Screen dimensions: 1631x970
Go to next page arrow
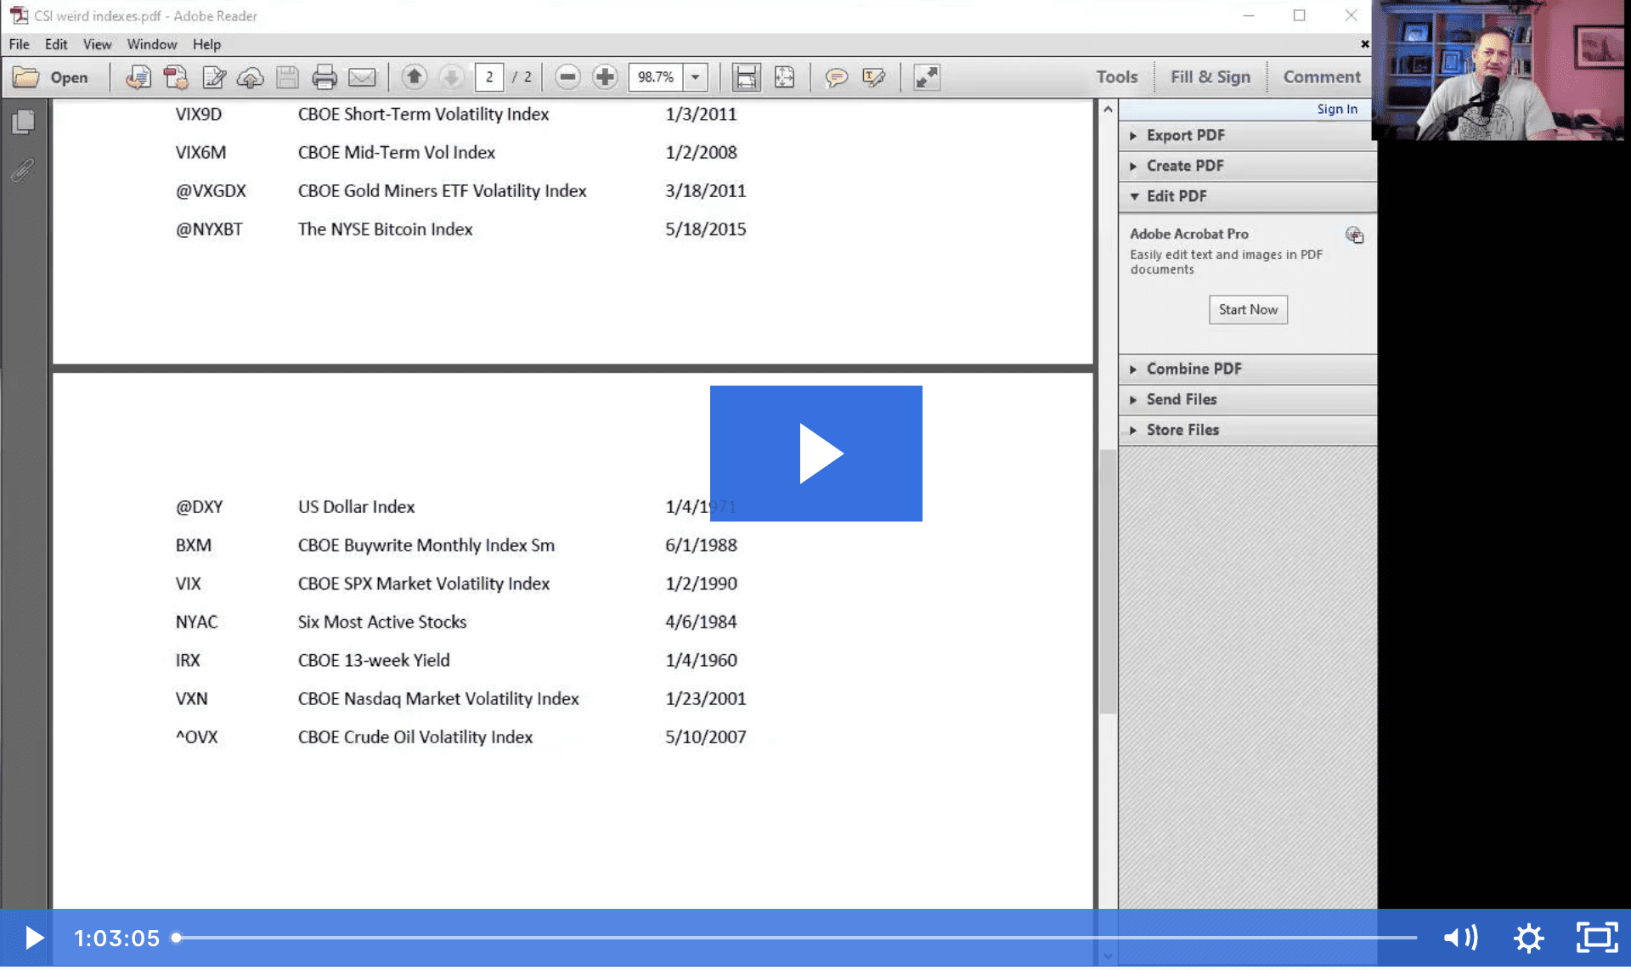(x=451, y=77)
